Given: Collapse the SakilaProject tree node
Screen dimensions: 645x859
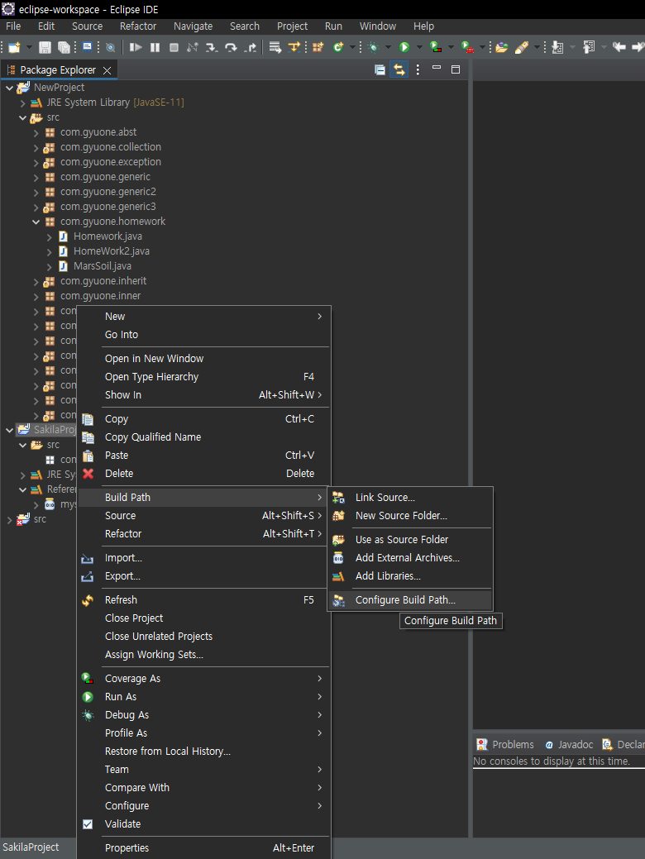Looking at the screenshot, I should [9, 430].
